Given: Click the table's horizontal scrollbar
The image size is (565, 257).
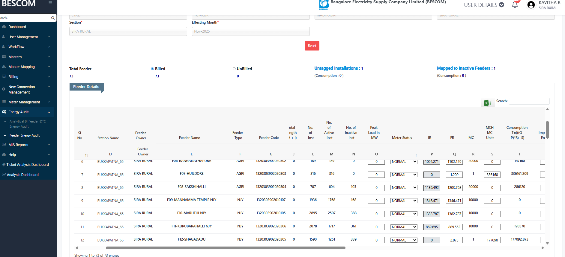Looking at the screenshot, I should [226, 248].
